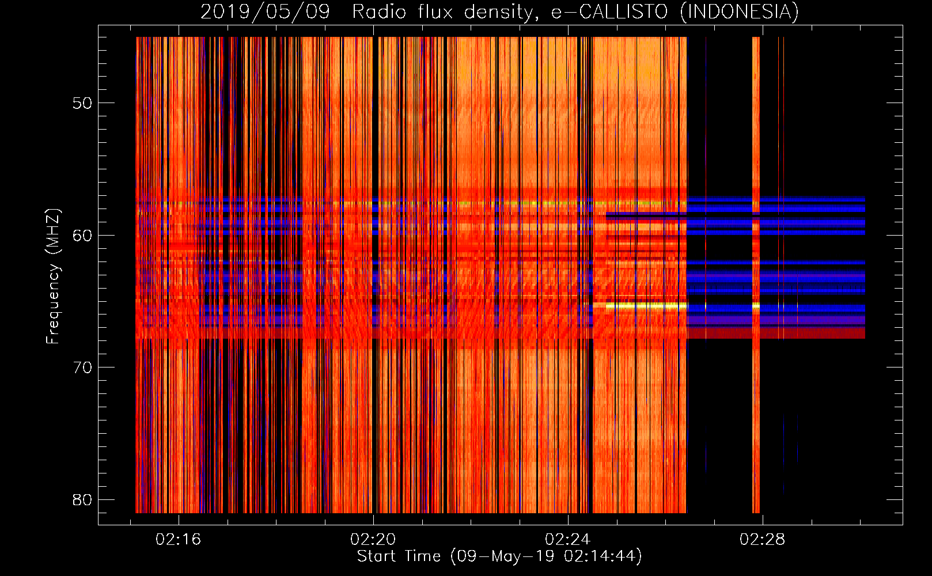Viewport: 932px width, 576px height.
Task: Click the '02:16' time tick label
Action: click(x=179, y=539)
